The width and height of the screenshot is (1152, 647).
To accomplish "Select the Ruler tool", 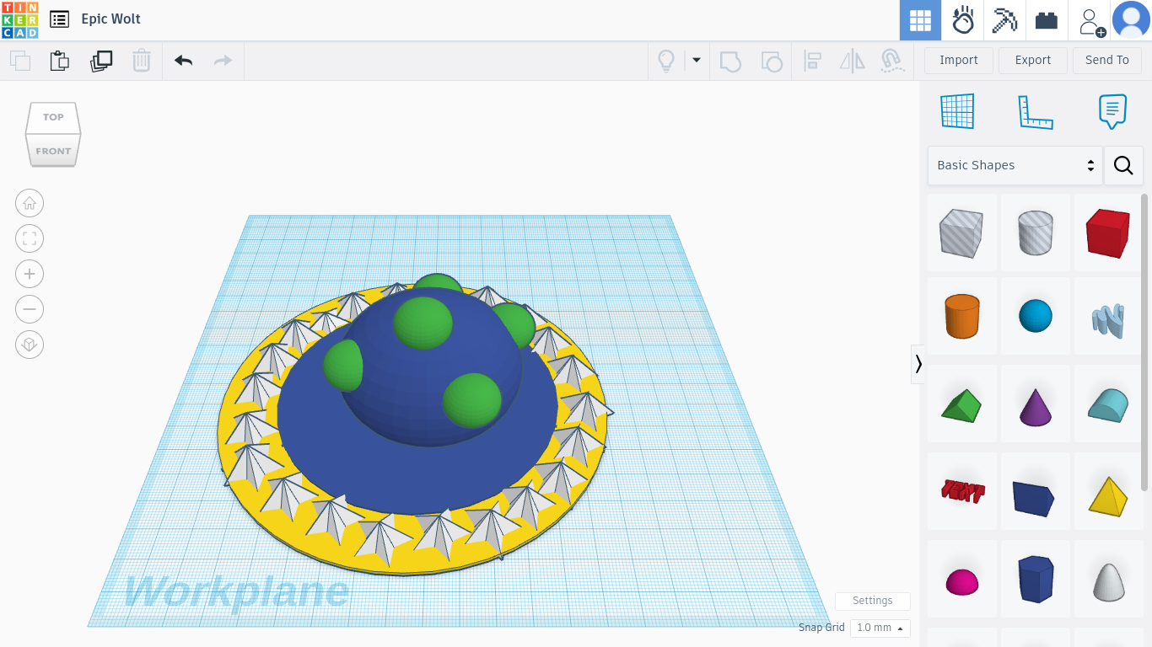I will [x=1036, y=111].
